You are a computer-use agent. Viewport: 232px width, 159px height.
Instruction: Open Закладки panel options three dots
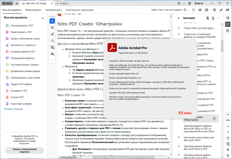tap(218, 18)
